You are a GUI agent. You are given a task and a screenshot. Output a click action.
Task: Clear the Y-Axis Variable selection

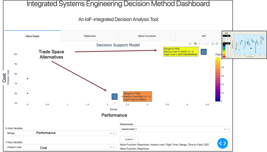[110, 147]
